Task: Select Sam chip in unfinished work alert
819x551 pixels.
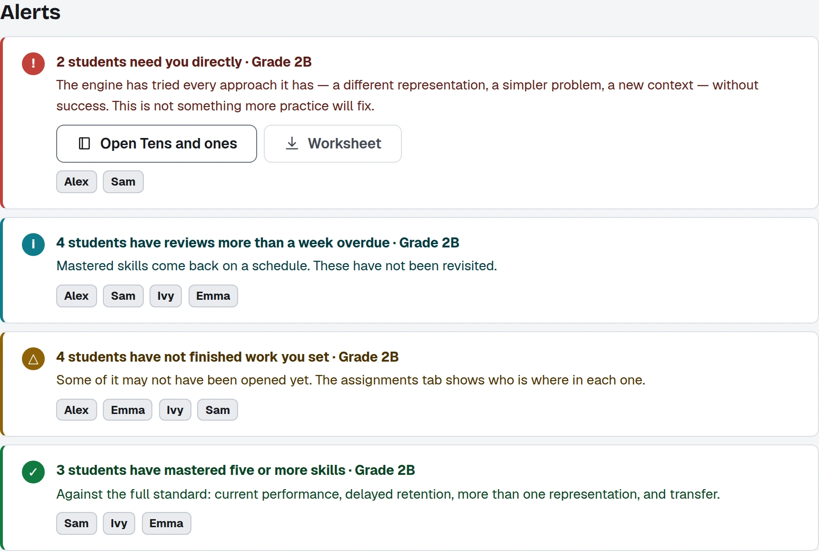Action: pyautogui.click(x=218, y=410)
